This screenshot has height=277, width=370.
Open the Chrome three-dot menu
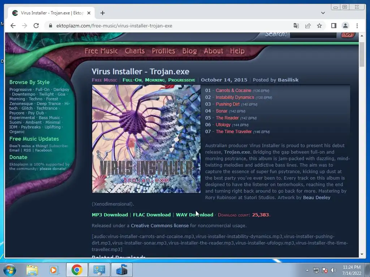point(357,26)
